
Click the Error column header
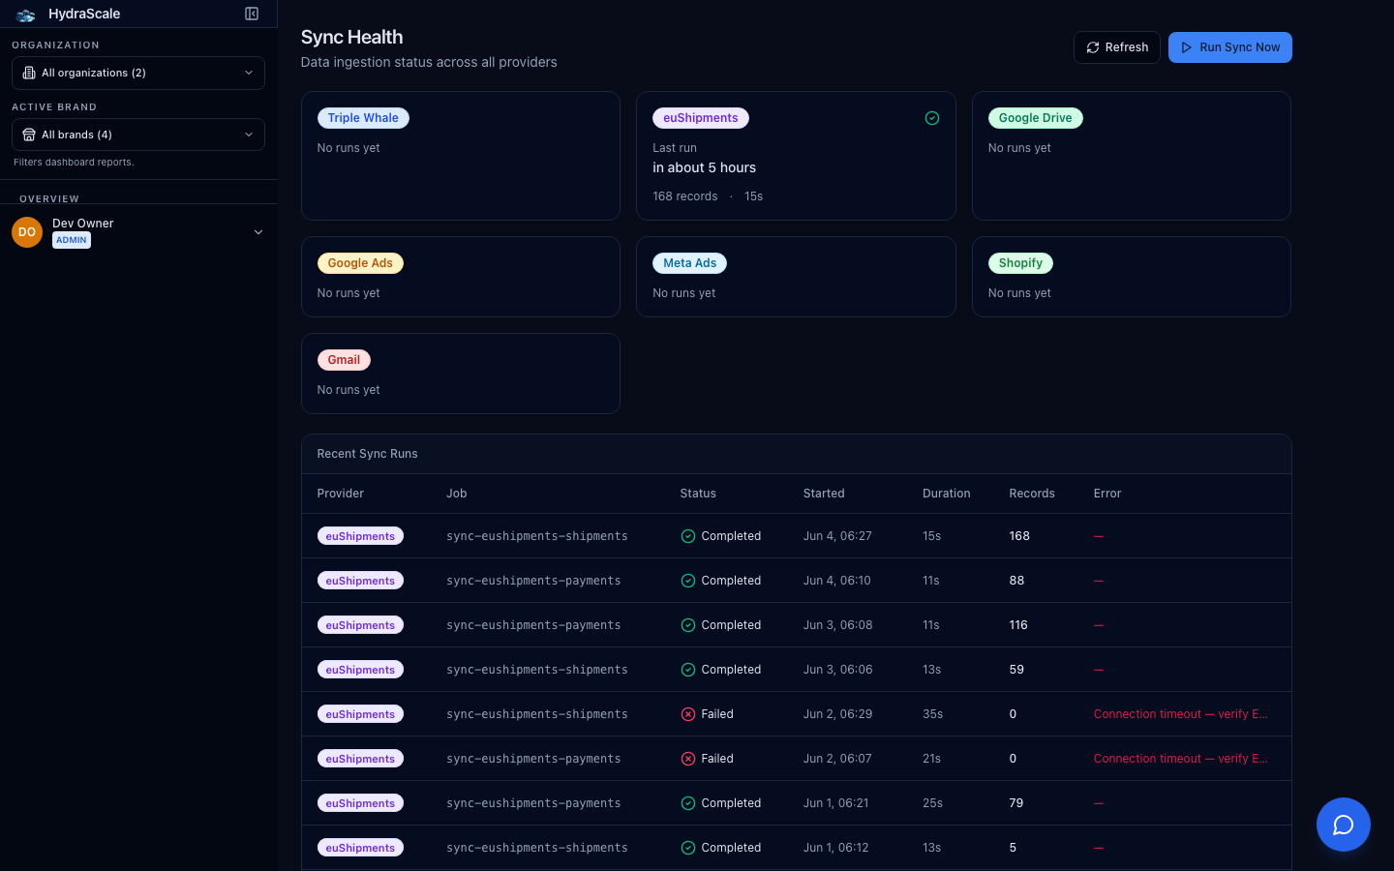(1107, 494)
